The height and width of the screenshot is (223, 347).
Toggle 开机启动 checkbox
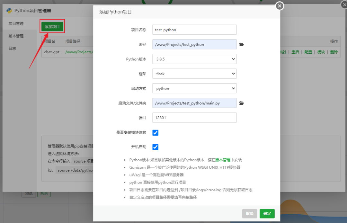156,147
